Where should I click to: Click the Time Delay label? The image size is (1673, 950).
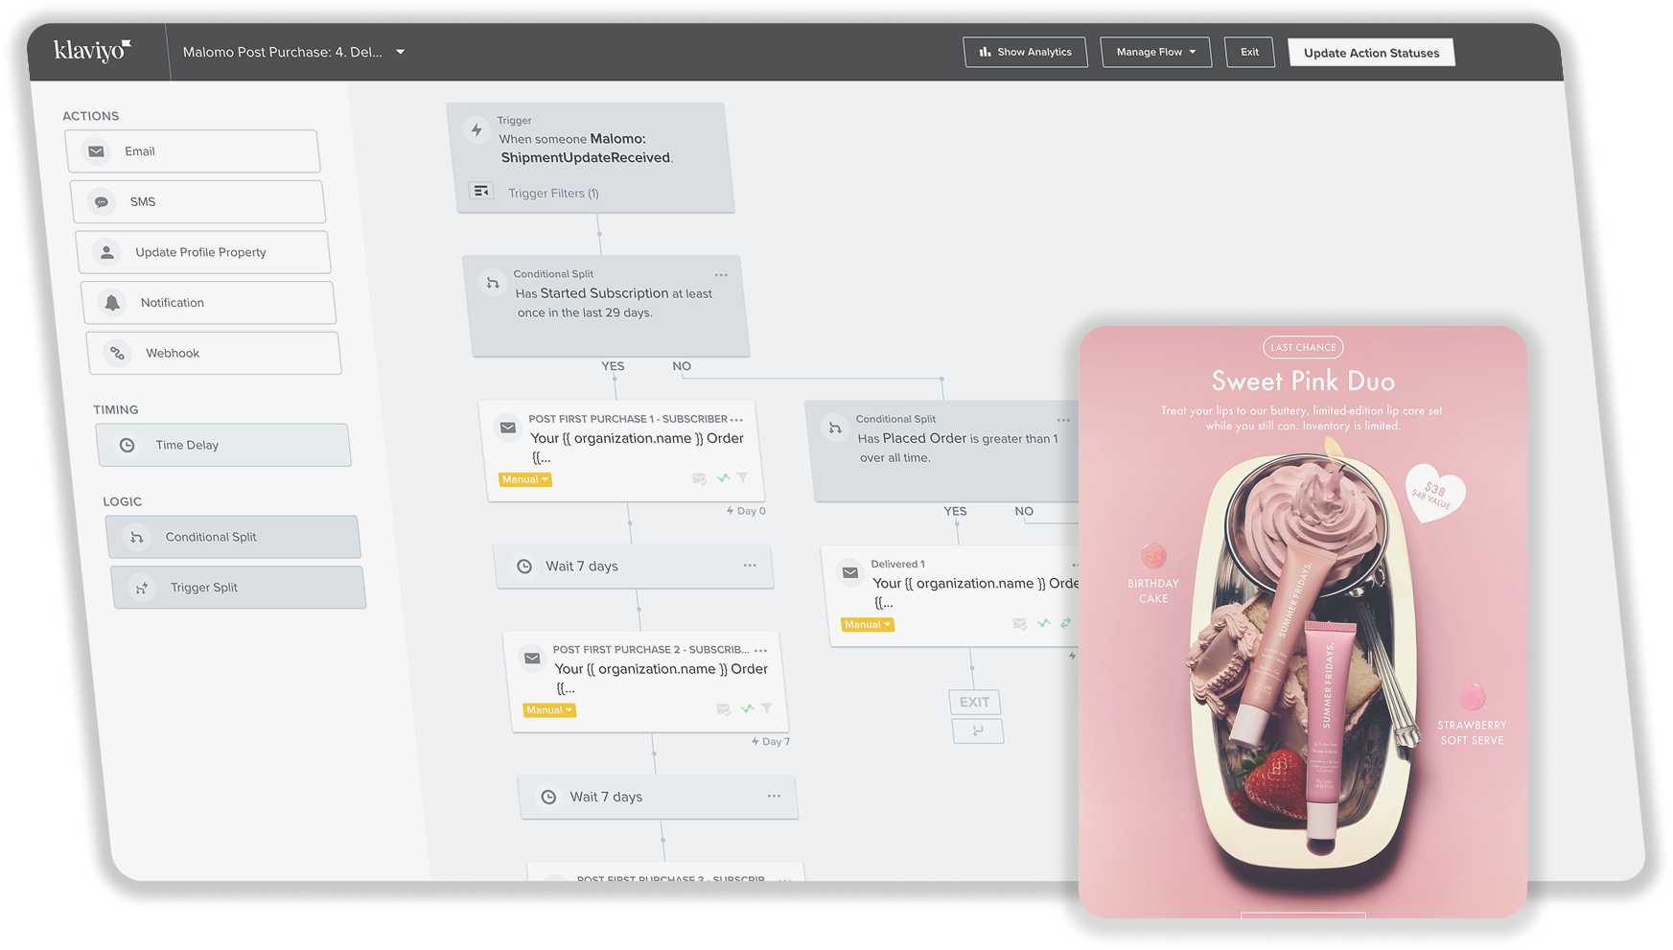click(187, 445)
